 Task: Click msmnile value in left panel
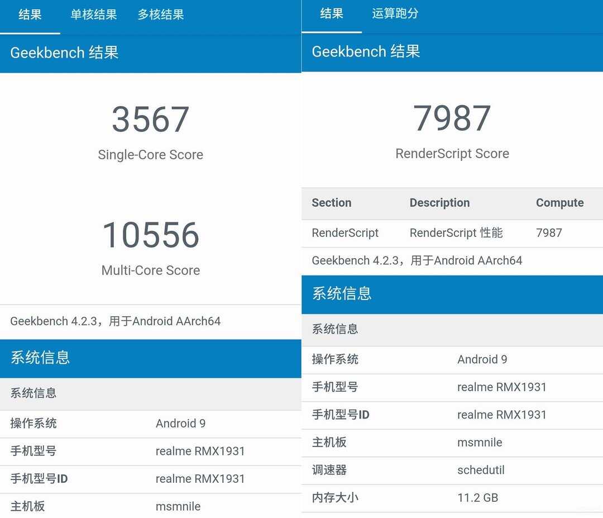pyautogui.click(x=178, y=506)
